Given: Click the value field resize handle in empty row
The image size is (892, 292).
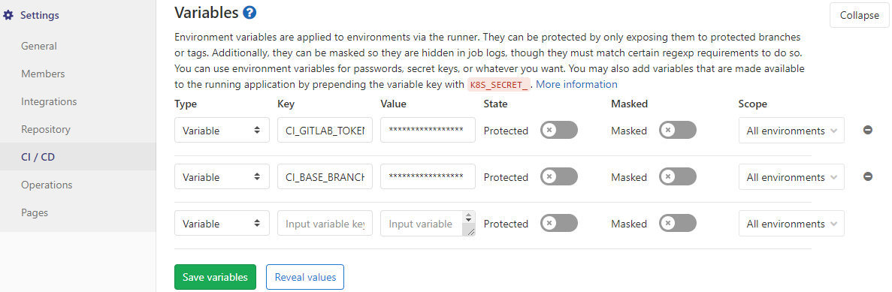Looking at the screenshot, I should coord(469,230).
